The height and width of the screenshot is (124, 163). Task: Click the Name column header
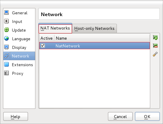[102, 38]
